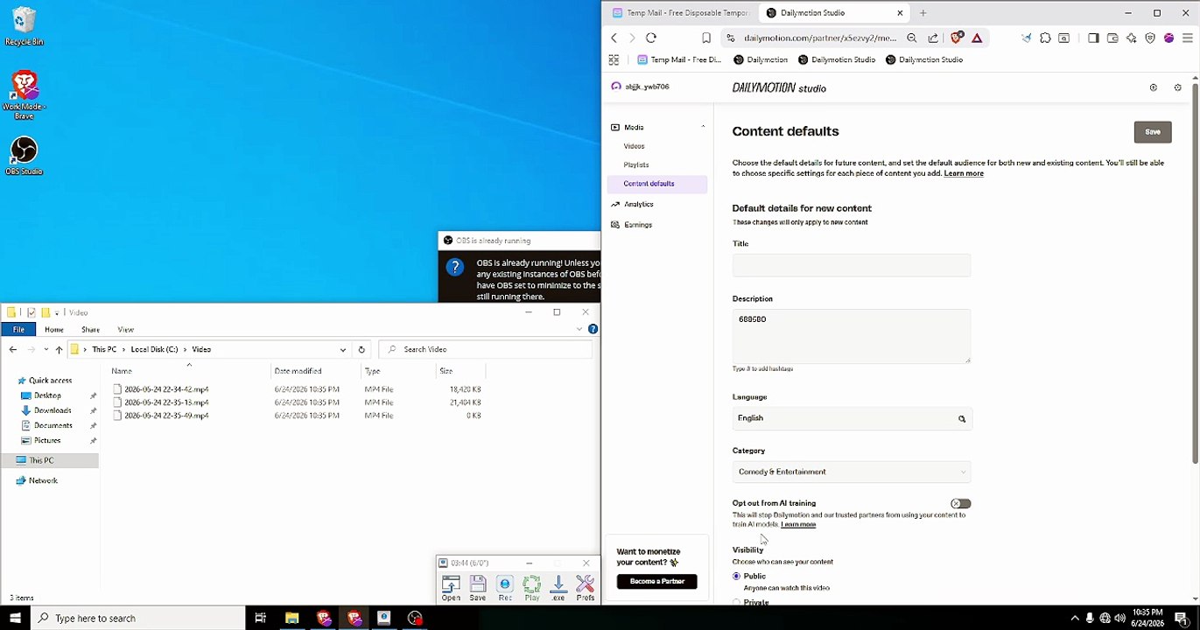Open the Home ribbon tab

click(53, 330)
